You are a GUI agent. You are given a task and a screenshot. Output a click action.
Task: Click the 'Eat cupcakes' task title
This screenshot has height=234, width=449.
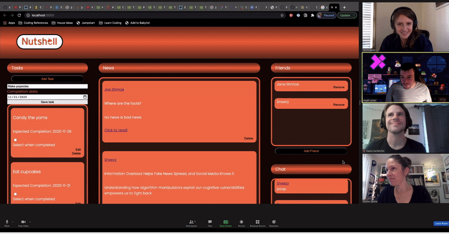[27, 172]
